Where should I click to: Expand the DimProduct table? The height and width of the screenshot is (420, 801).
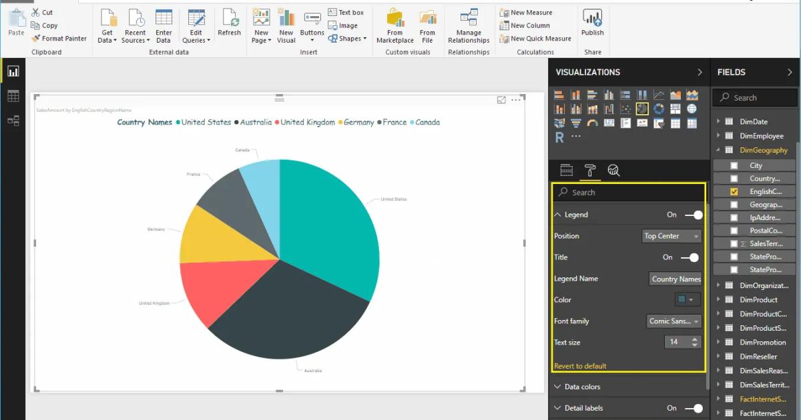click(x=720, y=299)
